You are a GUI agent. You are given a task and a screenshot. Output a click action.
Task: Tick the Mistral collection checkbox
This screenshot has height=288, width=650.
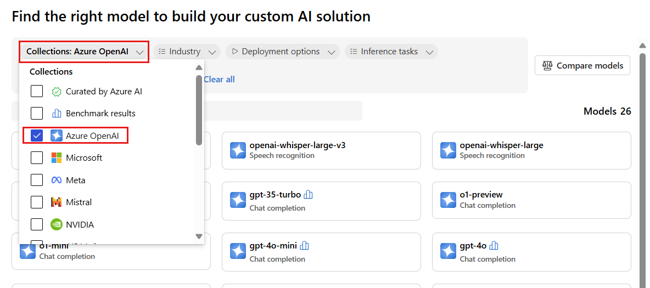37,202
